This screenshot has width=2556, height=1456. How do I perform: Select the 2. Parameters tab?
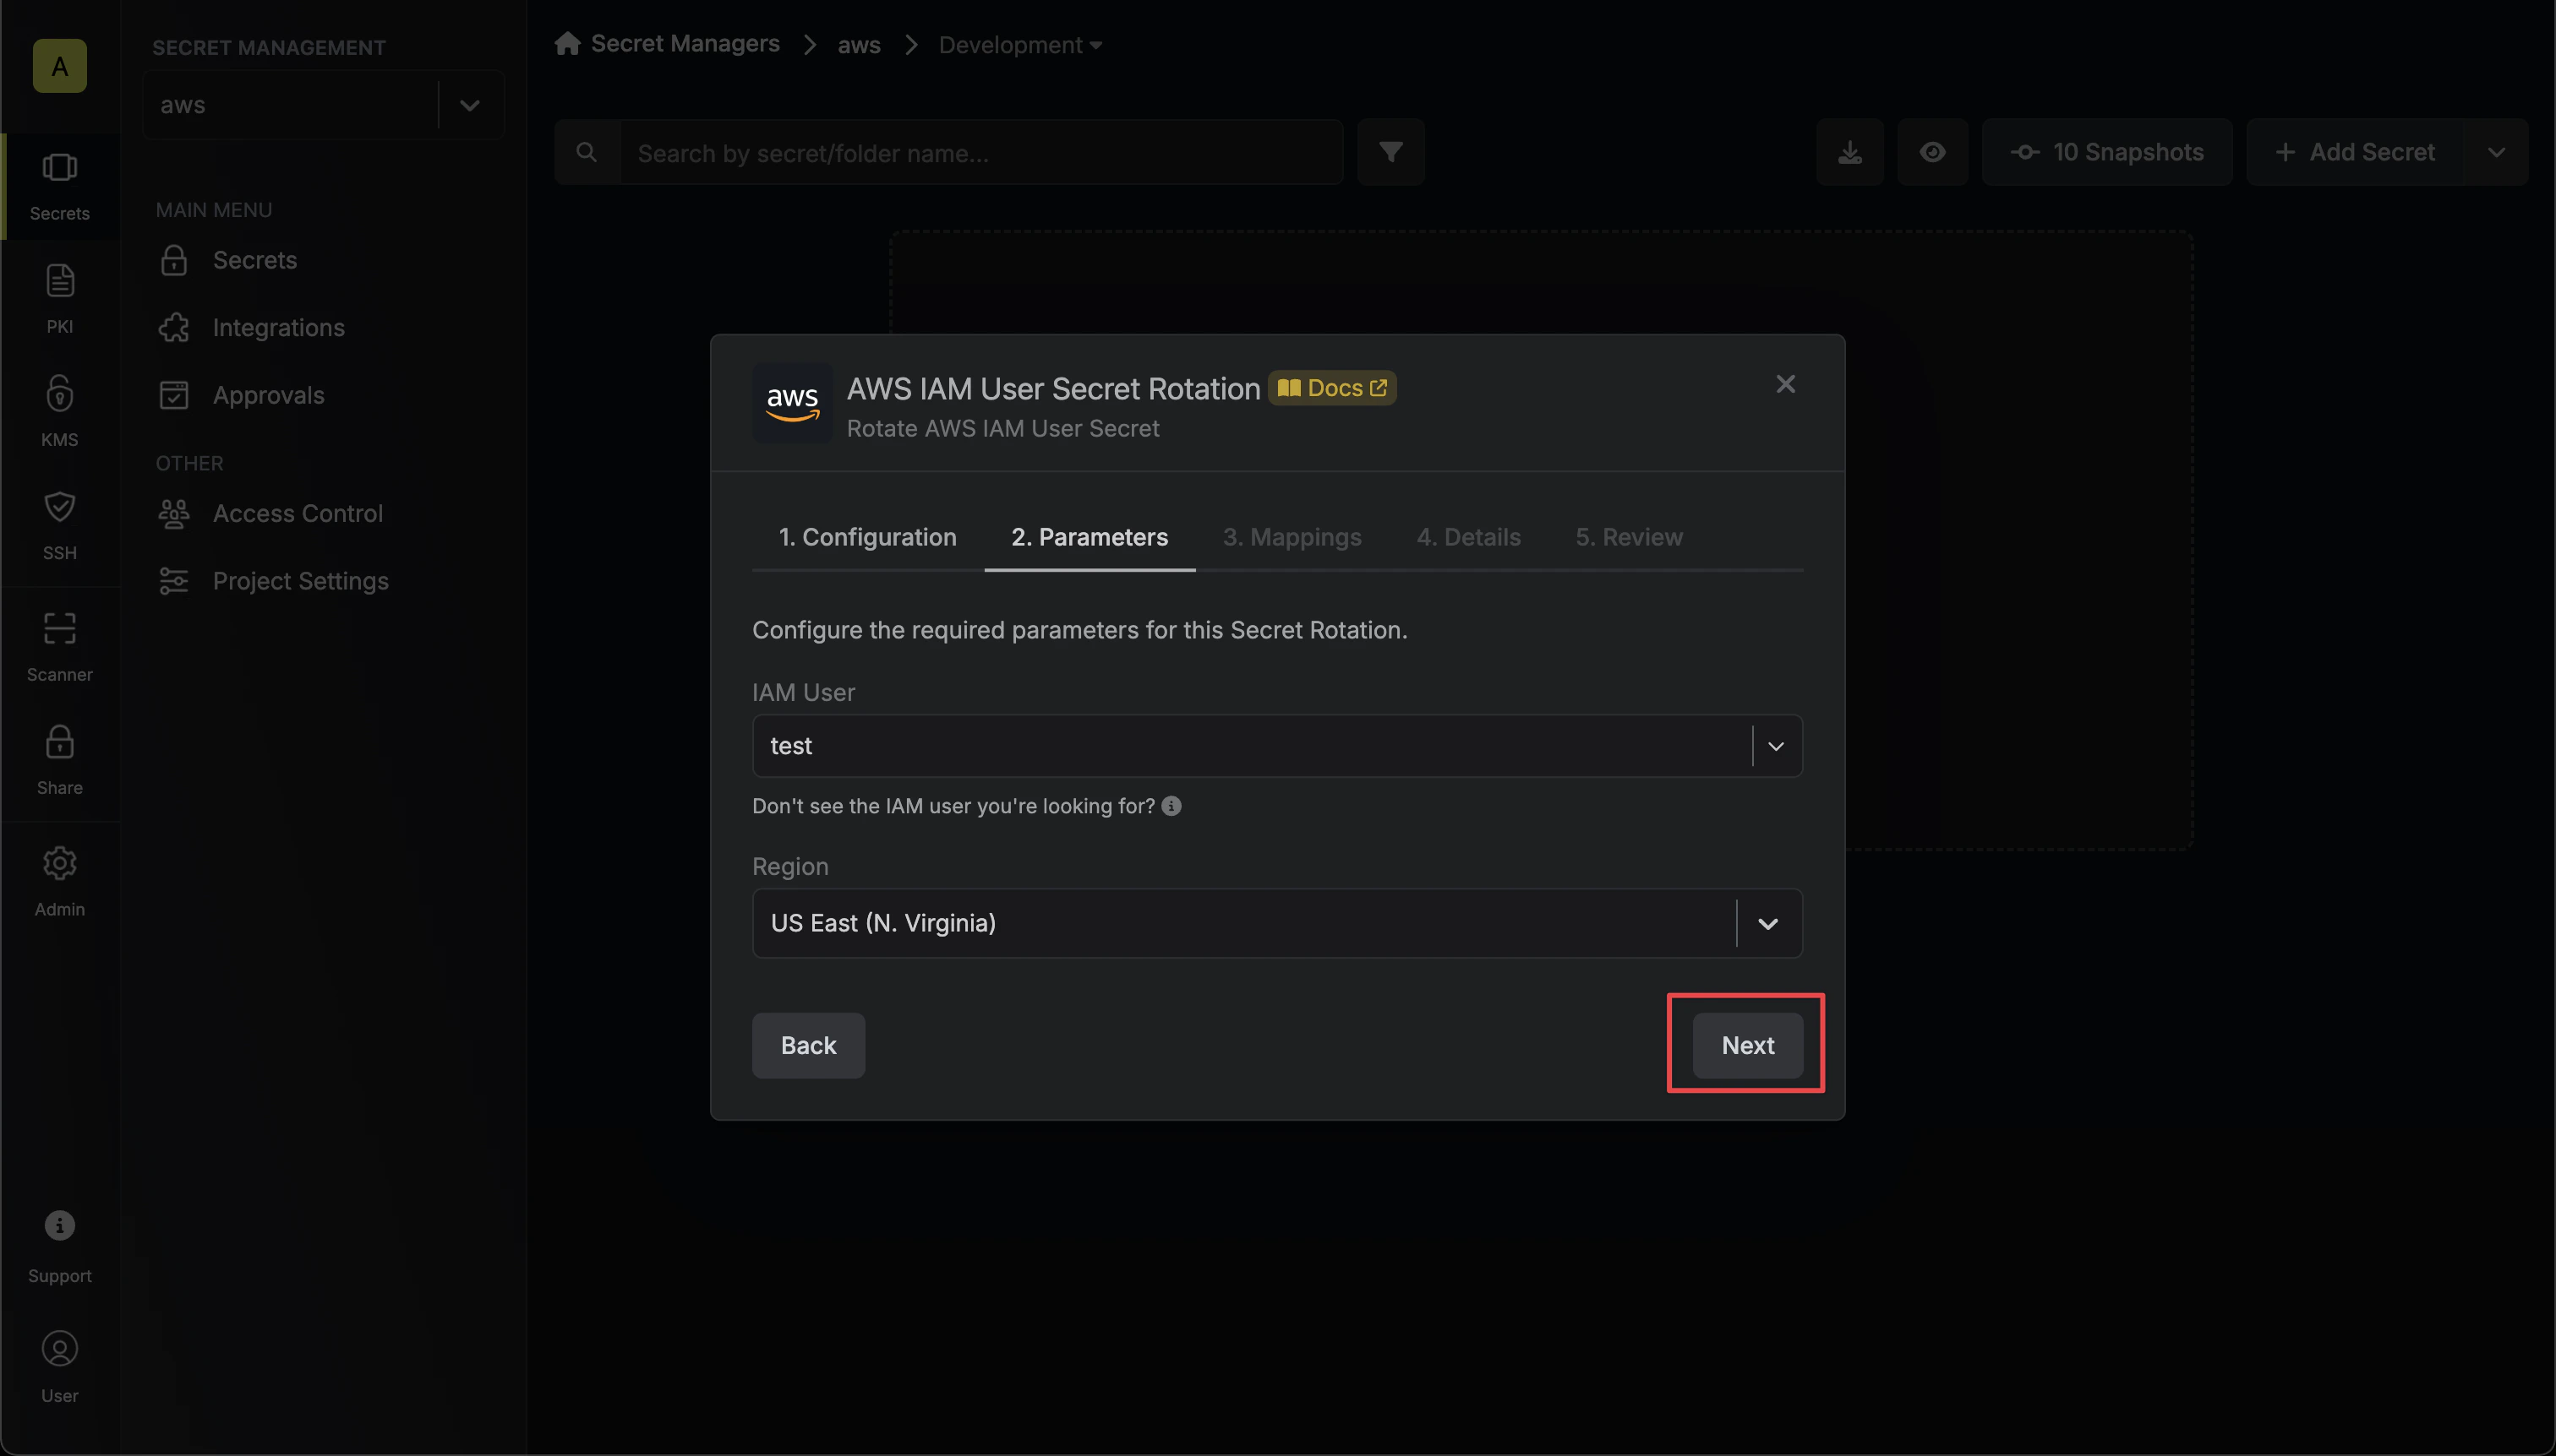click(x=1089, y=537)
